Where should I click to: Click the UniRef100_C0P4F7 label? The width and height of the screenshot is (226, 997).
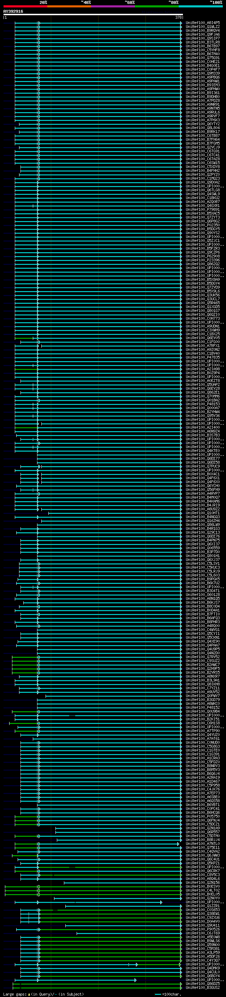pos(203,69)
